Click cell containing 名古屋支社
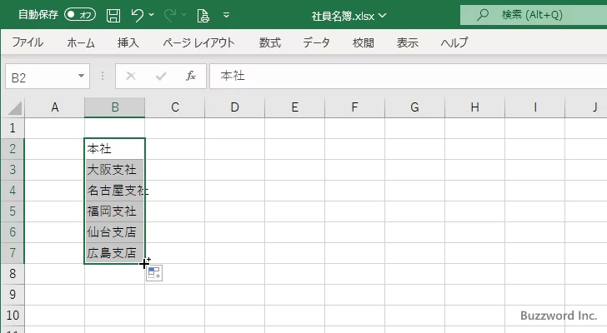This screenshot has width=607, height=333. tap(115, 191)
